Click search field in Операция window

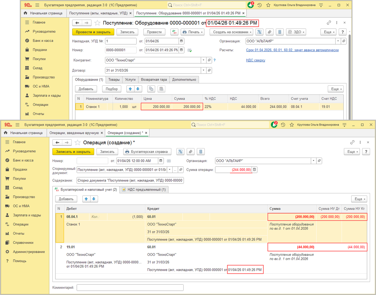[x=230, y=125]
